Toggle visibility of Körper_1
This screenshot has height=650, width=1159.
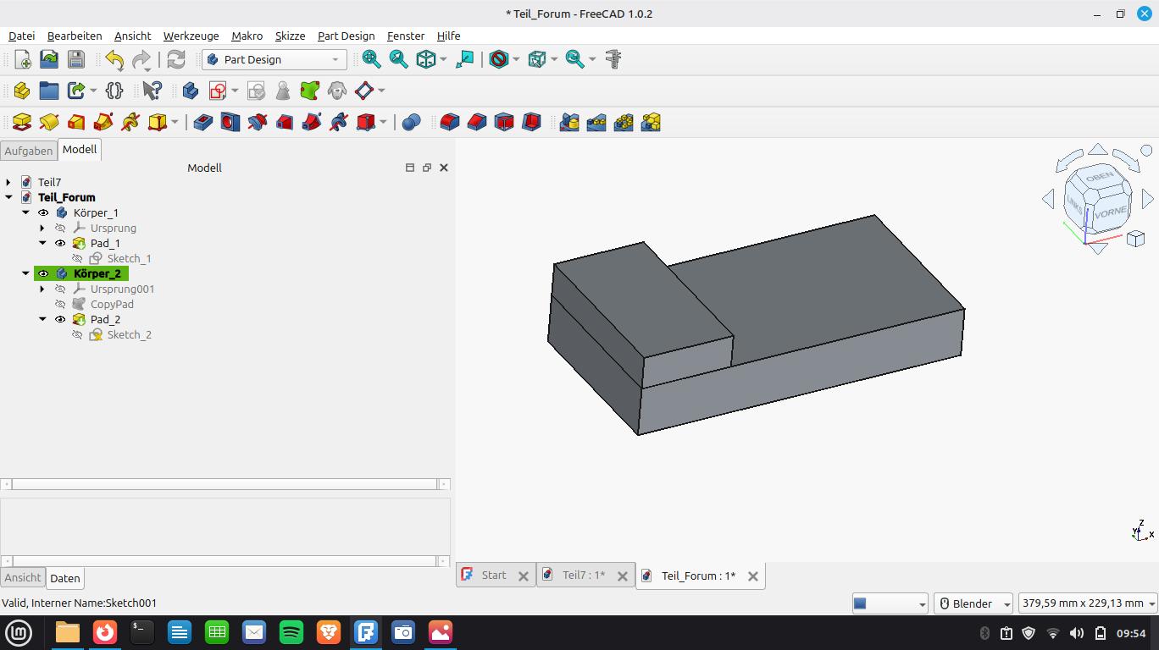(43, 212)
